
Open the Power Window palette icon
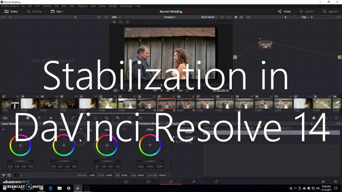click(84, 118)
